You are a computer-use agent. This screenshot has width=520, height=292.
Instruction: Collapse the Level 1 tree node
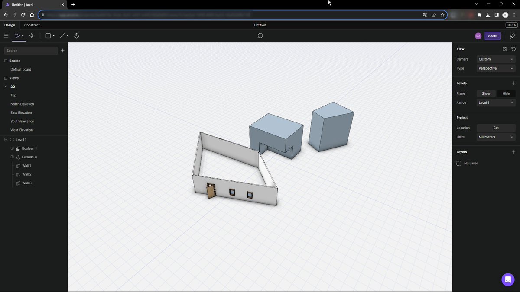pos(6,140)
